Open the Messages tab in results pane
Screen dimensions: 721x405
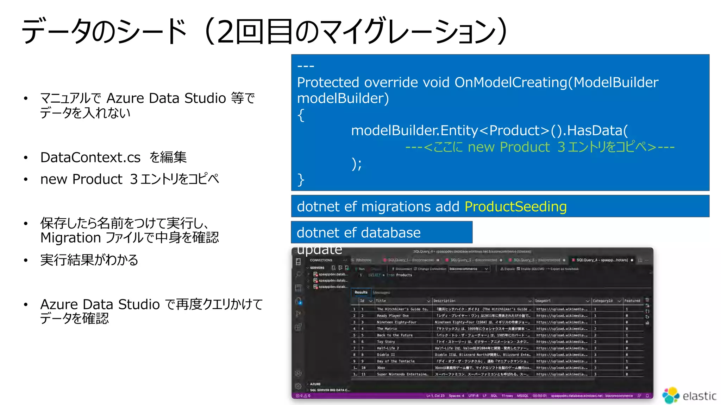(x=381, y=292)
